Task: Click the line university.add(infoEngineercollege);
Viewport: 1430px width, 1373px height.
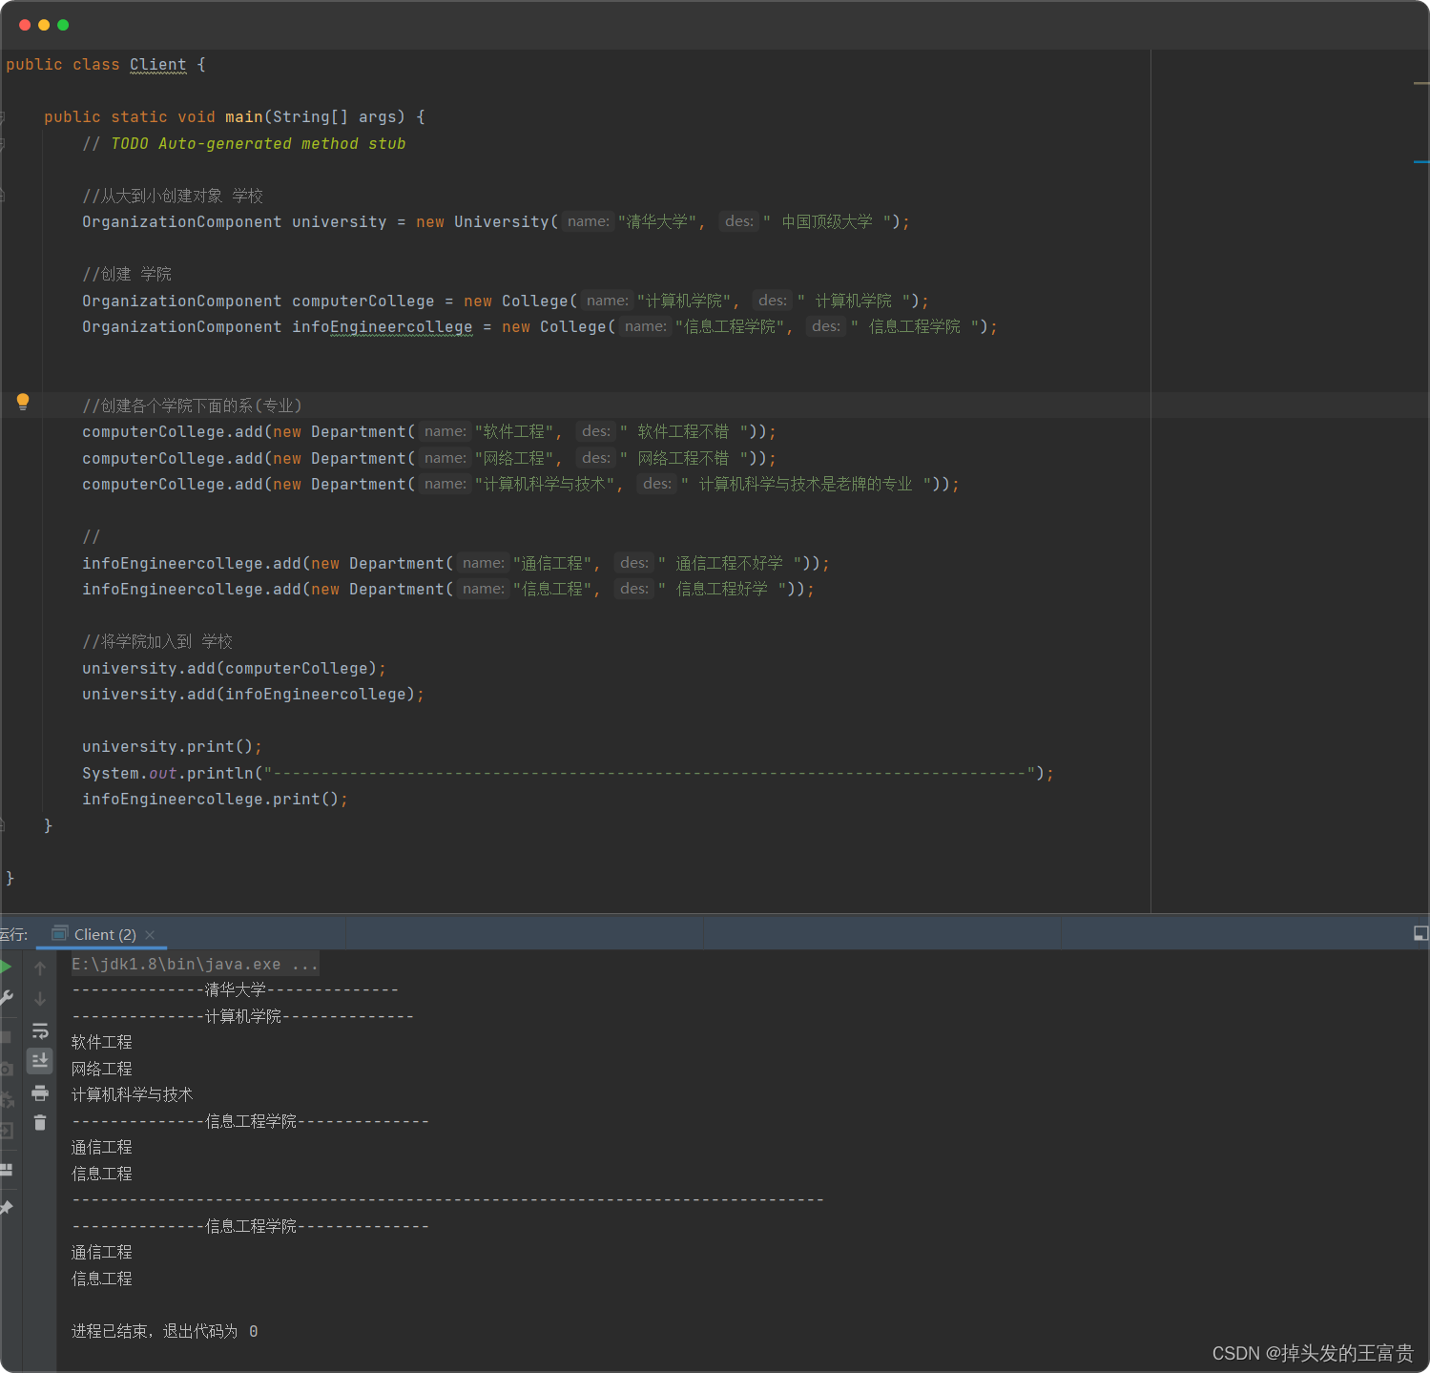Action: 253,694
